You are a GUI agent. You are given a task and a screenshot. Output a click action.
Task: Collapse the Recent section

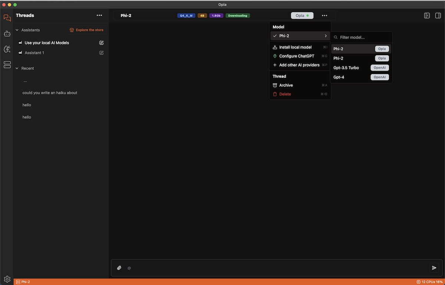click(x=17, y=68)
